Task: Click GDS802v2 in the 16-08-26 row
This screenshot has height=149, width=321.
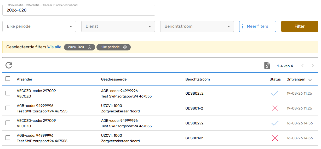Action: click(194, 123)
